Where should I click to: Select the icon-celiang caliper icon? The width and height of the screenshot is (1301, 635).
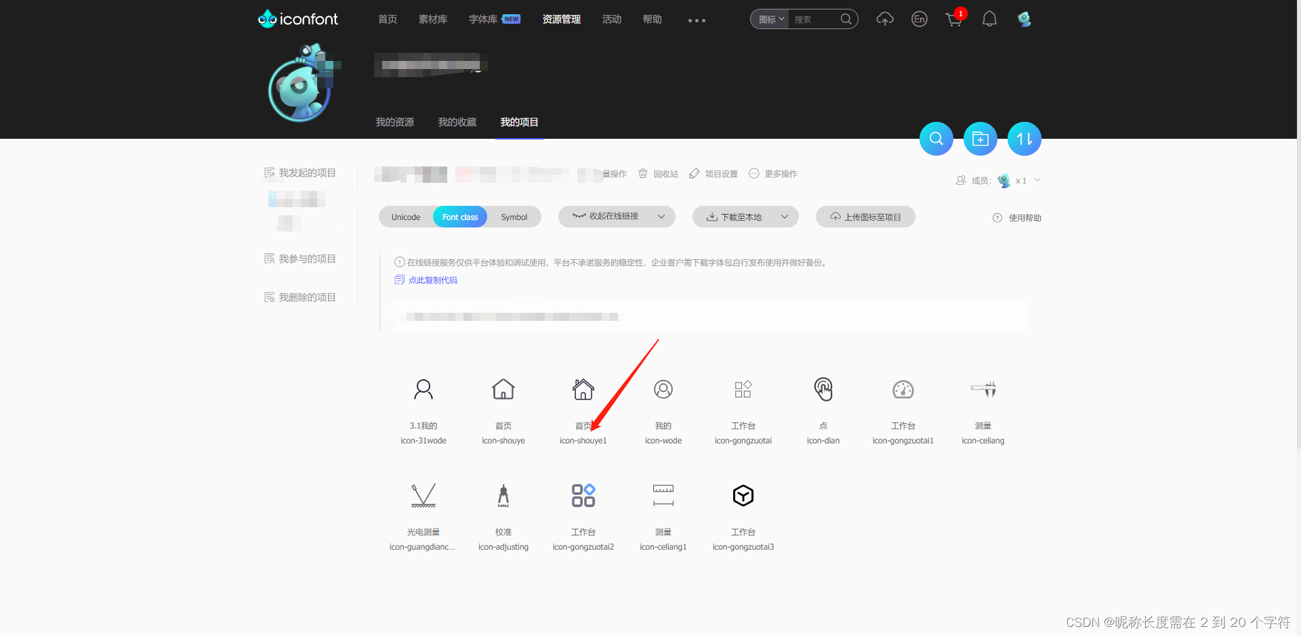pos(983,389)
